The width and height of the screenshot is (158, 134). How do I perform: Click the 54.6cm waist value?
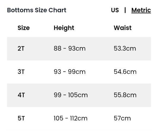pyautogui.click(x=125, y=72)
